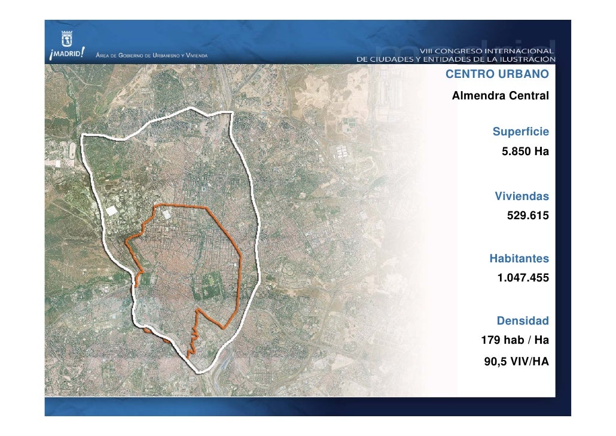616x436 pixels.
Task: Click the '90,5 VIV/HA' value
Action: pos(516,361)
